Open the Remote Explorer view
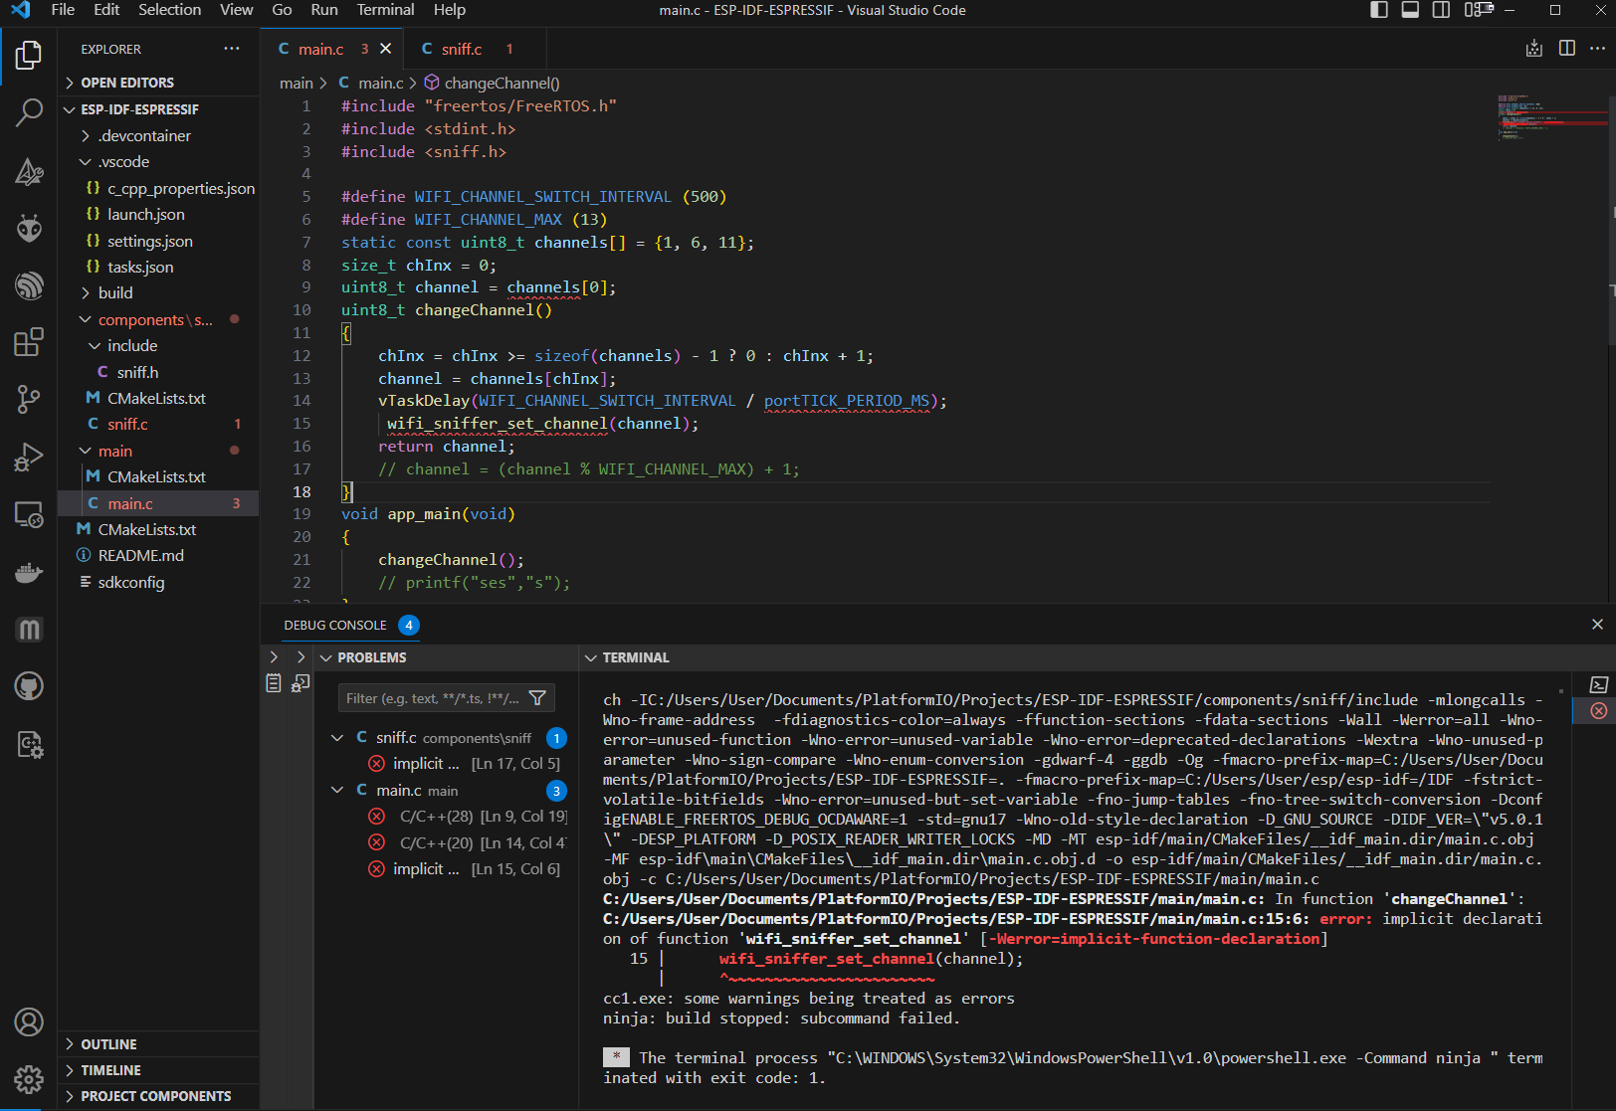Image resolution: width=1616 pixels, height=1111 pixels. pos(29,514)
